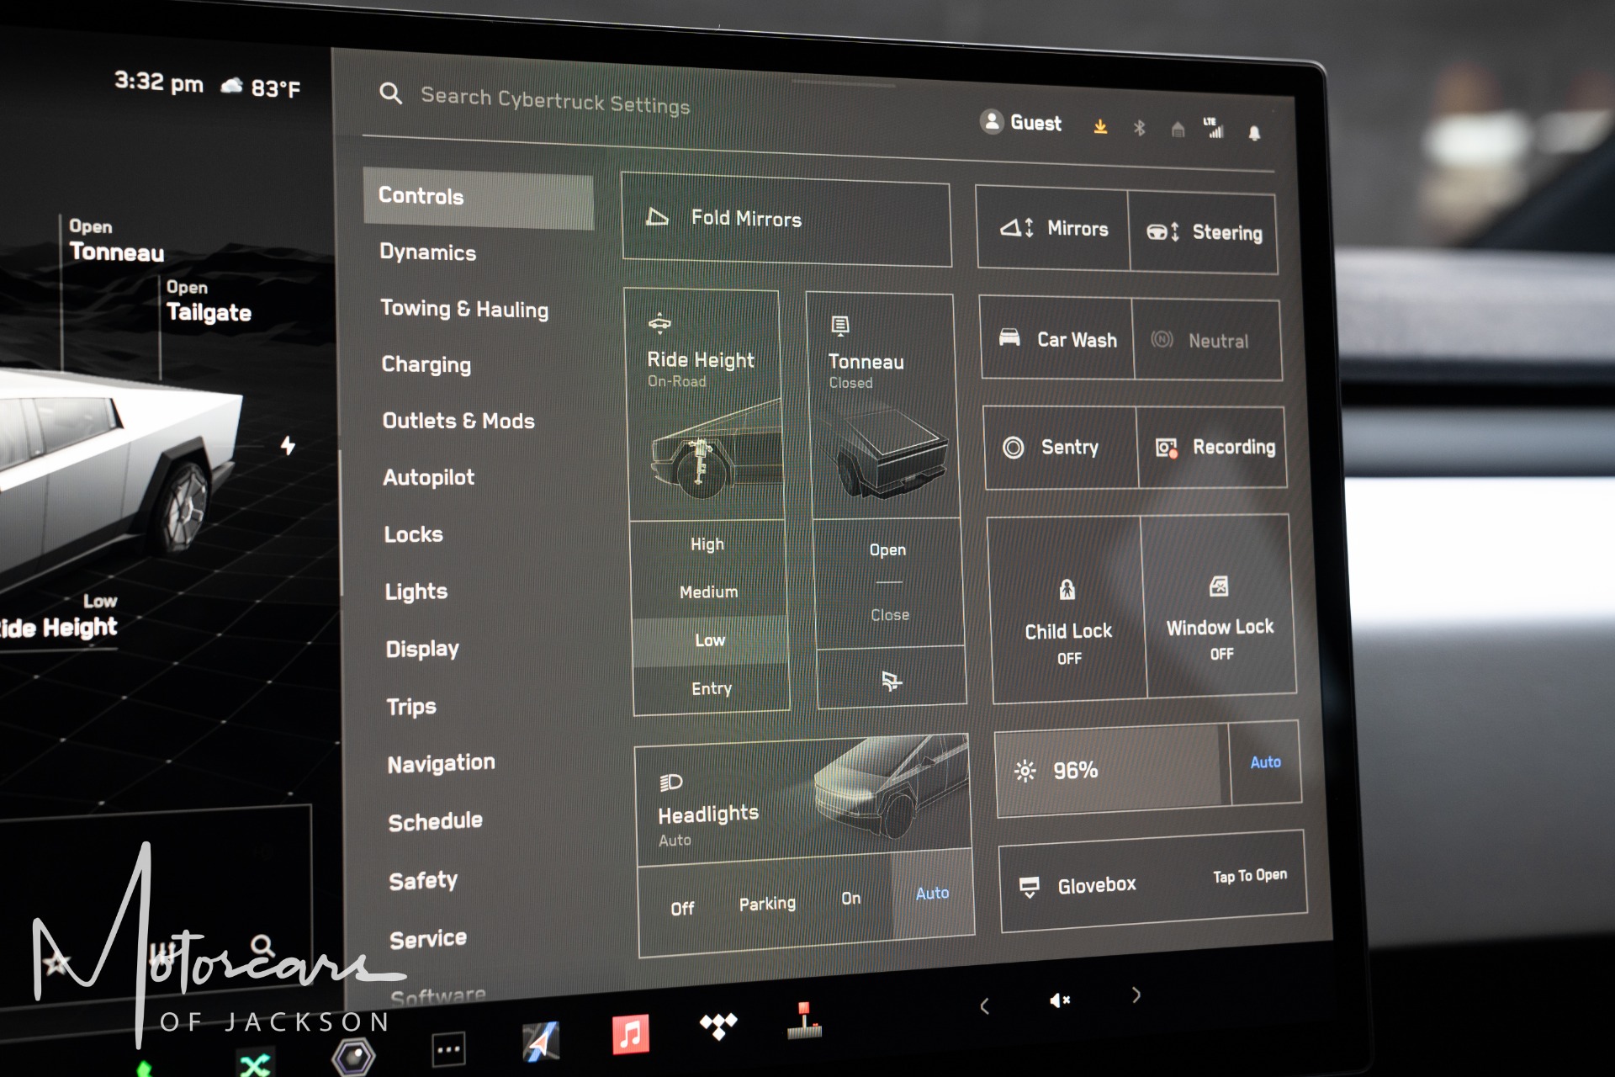Set ride height to Entry
The width and height of the screenshot is (1615, 1077).
tap(712, 688)
